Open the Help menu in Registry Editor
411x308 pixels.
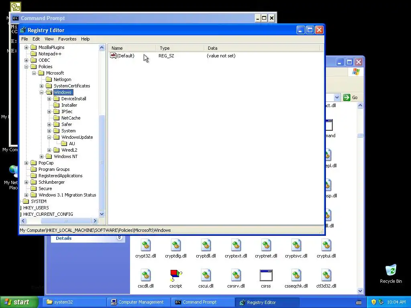(x=85, y=39)
